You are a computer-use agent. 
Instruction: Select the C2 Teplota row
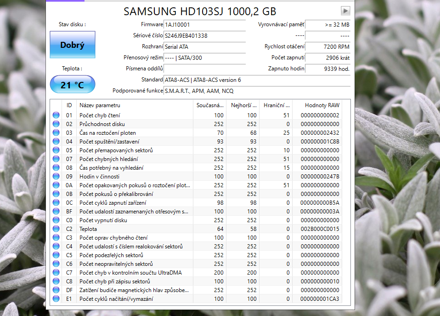(138, 229)
